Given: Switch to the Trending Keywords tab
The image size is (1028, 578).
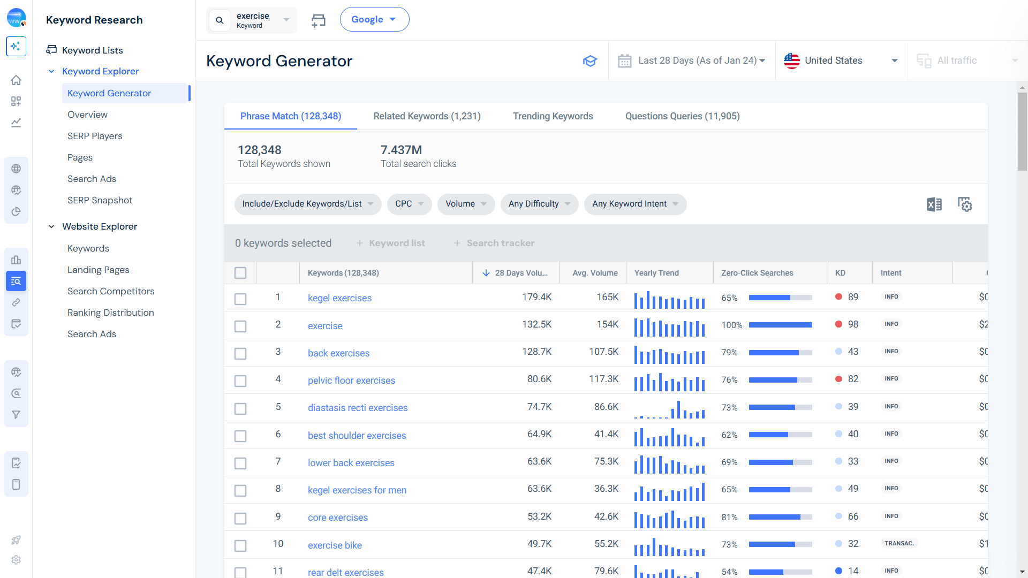Looking at the screenshot, I should tap(553, 116).
